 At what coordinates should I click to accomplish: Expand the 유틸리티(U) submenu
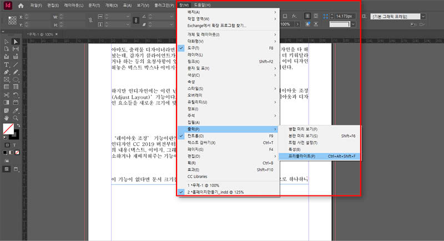(x=228, y=102)
